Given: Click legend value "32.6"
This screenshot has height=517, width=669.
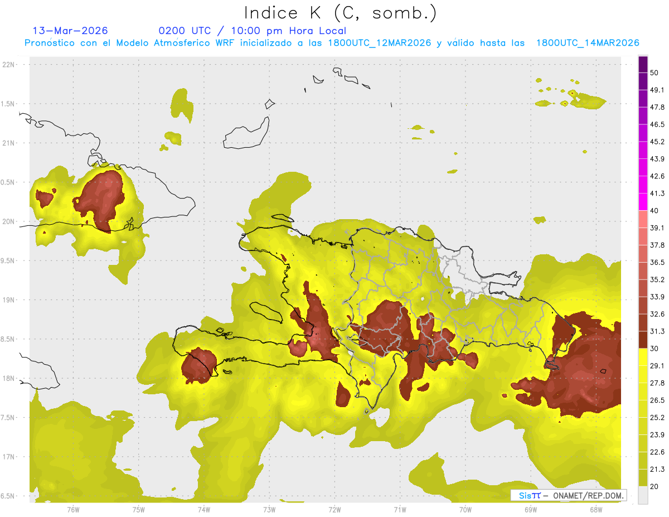Looking at the screenshot, I should pos(657,314).
